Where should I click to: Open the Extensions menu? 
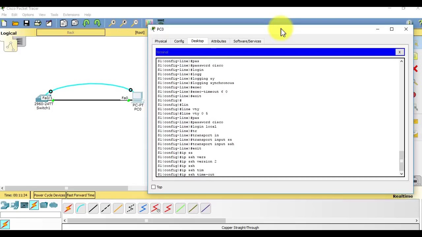(71, 14)
